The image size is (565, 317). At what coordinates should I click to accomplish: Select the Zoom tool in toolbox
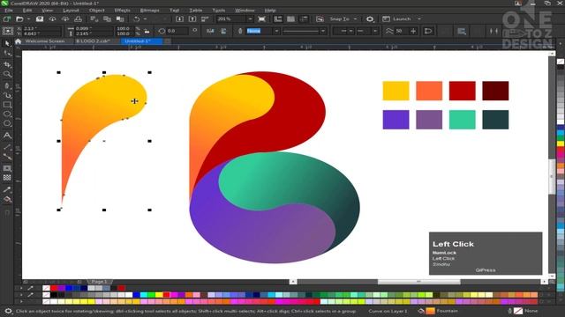[7, 74]
